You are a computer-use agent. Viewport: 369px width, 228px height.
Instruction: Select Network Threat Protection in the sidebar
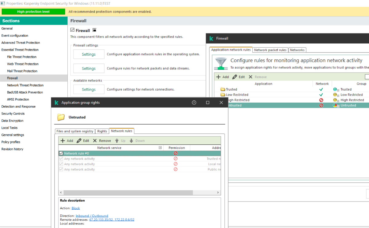[x=25, y=85]
